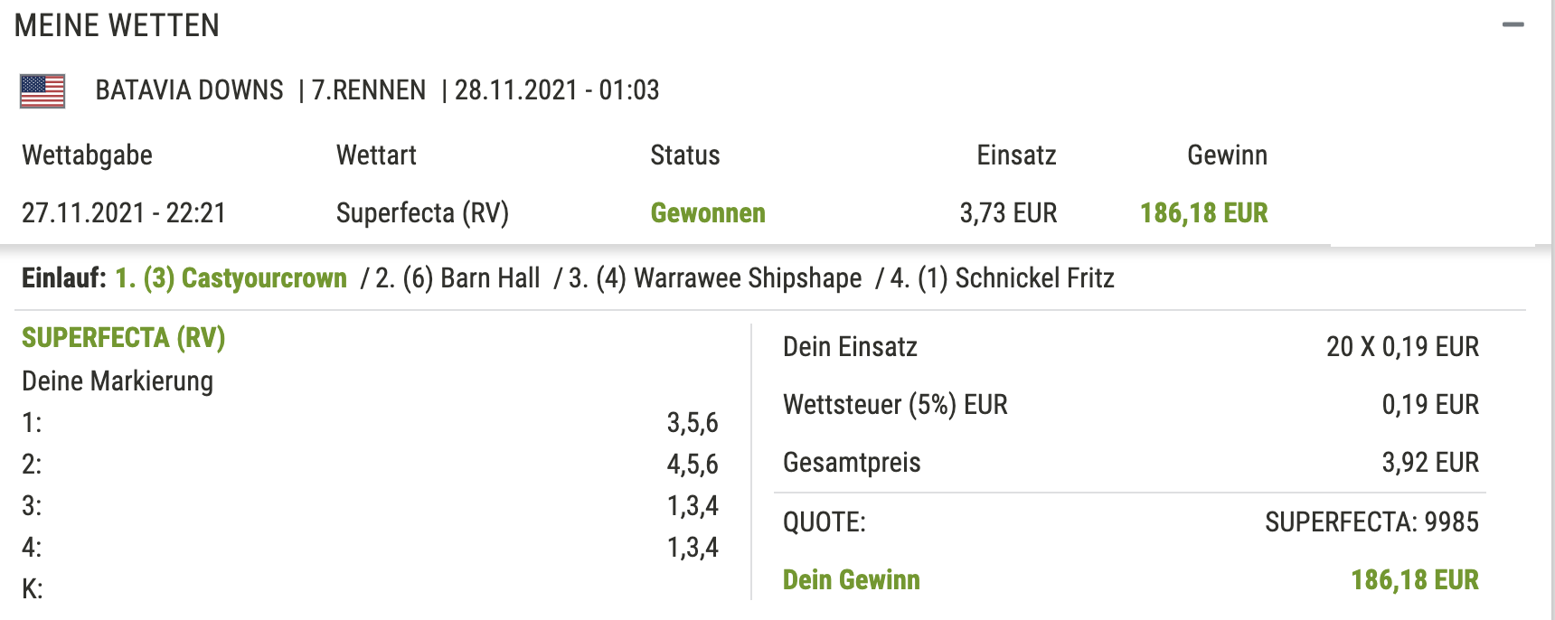1555x620 pixels.
Task: Click the SUPERFECTA: 9985 quote value
Action: (x=1371, y=522)
